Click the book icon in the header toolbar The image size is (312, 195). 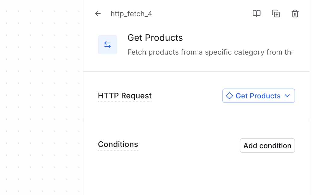257,13
